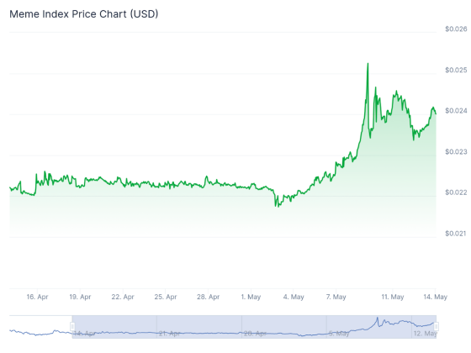Click the 22. Apr date label
Viewport: 471px width, 353px height.
point(123,297)
